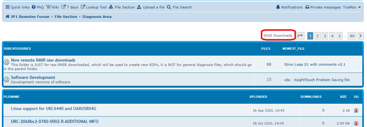Viewport: 367px width, 127px height.
Task: Open New remote RMIR raw downloads folder
Action: pyautogui.click(x=43, y=60)
